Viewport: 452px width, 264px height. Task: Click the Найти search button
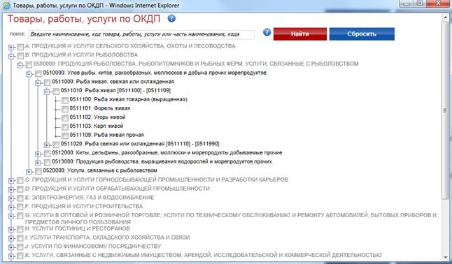pos(300,34)
